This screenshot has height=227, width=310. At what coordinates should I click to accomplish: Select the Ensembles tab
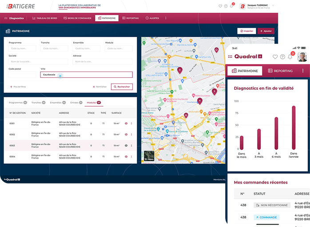[x=57, y=103]
